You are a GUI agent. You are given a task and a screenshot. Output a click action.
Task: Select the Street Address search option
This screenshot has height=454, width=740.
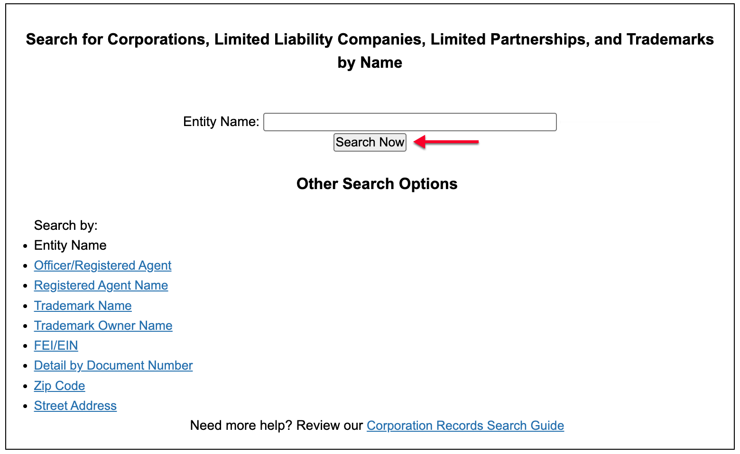tap(75, 406)
